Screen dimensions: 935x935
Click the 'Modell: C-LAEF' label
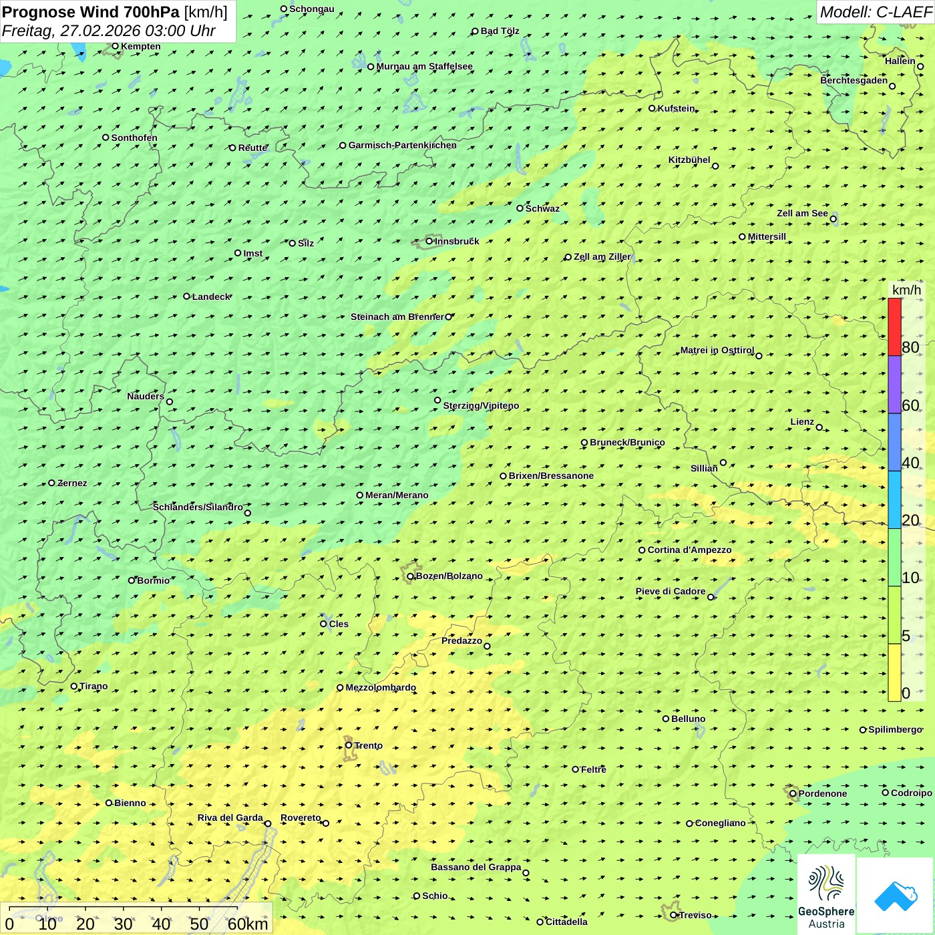[x=876, y=12]
